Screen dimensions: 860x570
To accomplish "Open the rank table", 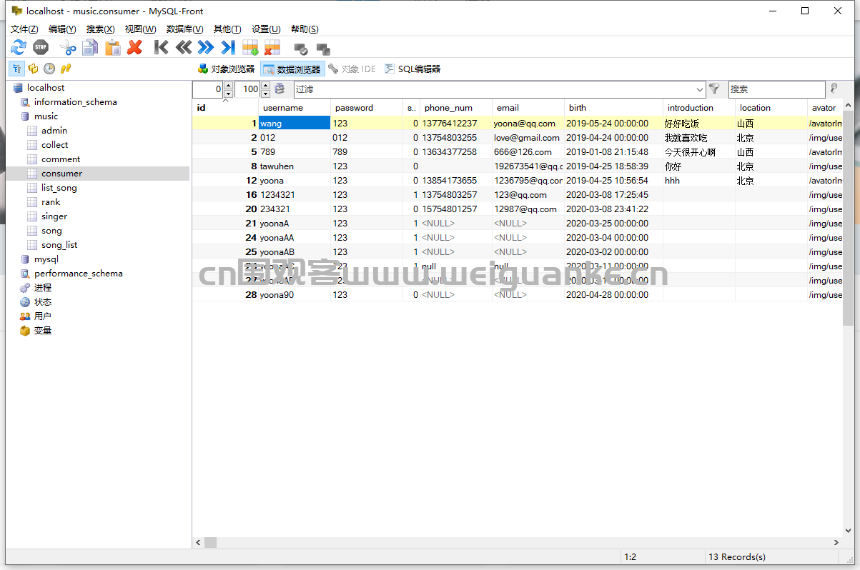I will click(x=51, y=201).
